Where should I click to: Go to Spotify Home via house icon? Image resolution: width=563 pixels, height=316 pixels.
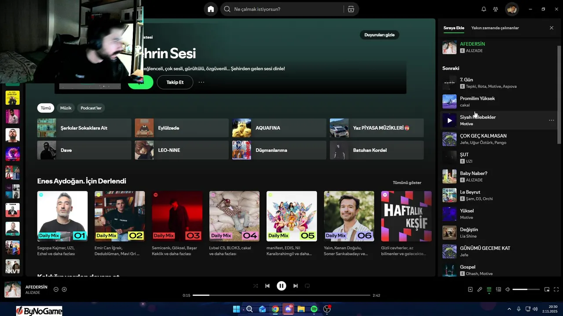point(211,9)
